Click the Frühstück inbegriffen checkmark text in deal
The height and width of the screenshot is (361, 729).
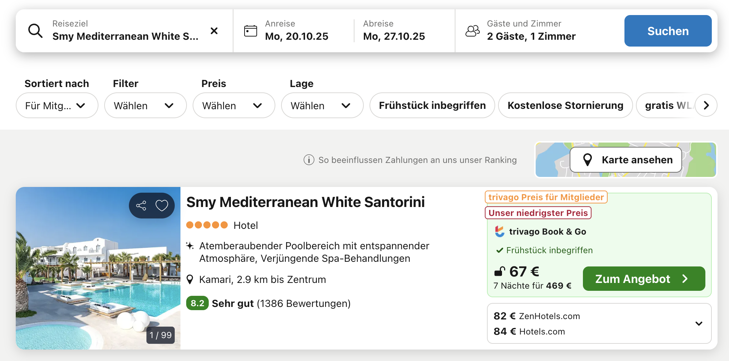point(544,250)
